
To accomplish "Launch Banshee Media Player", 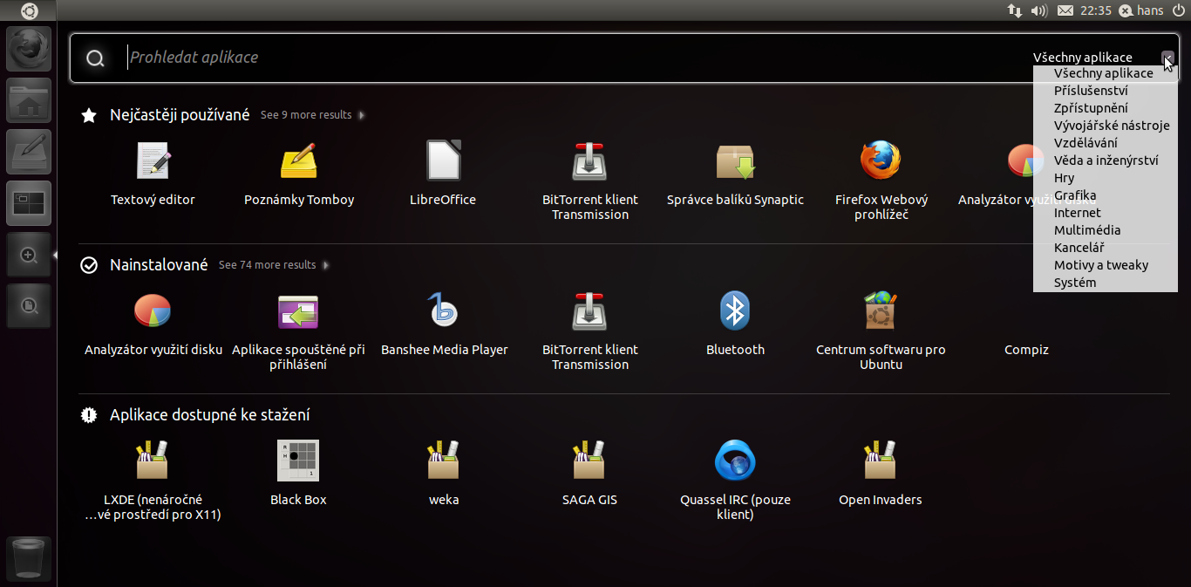I will 444,324.
